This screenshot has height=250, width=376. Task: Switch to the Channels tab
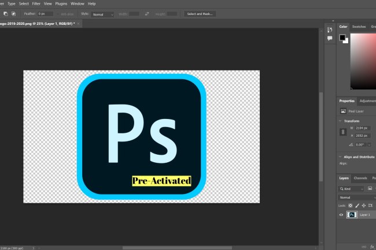point(360,178)
